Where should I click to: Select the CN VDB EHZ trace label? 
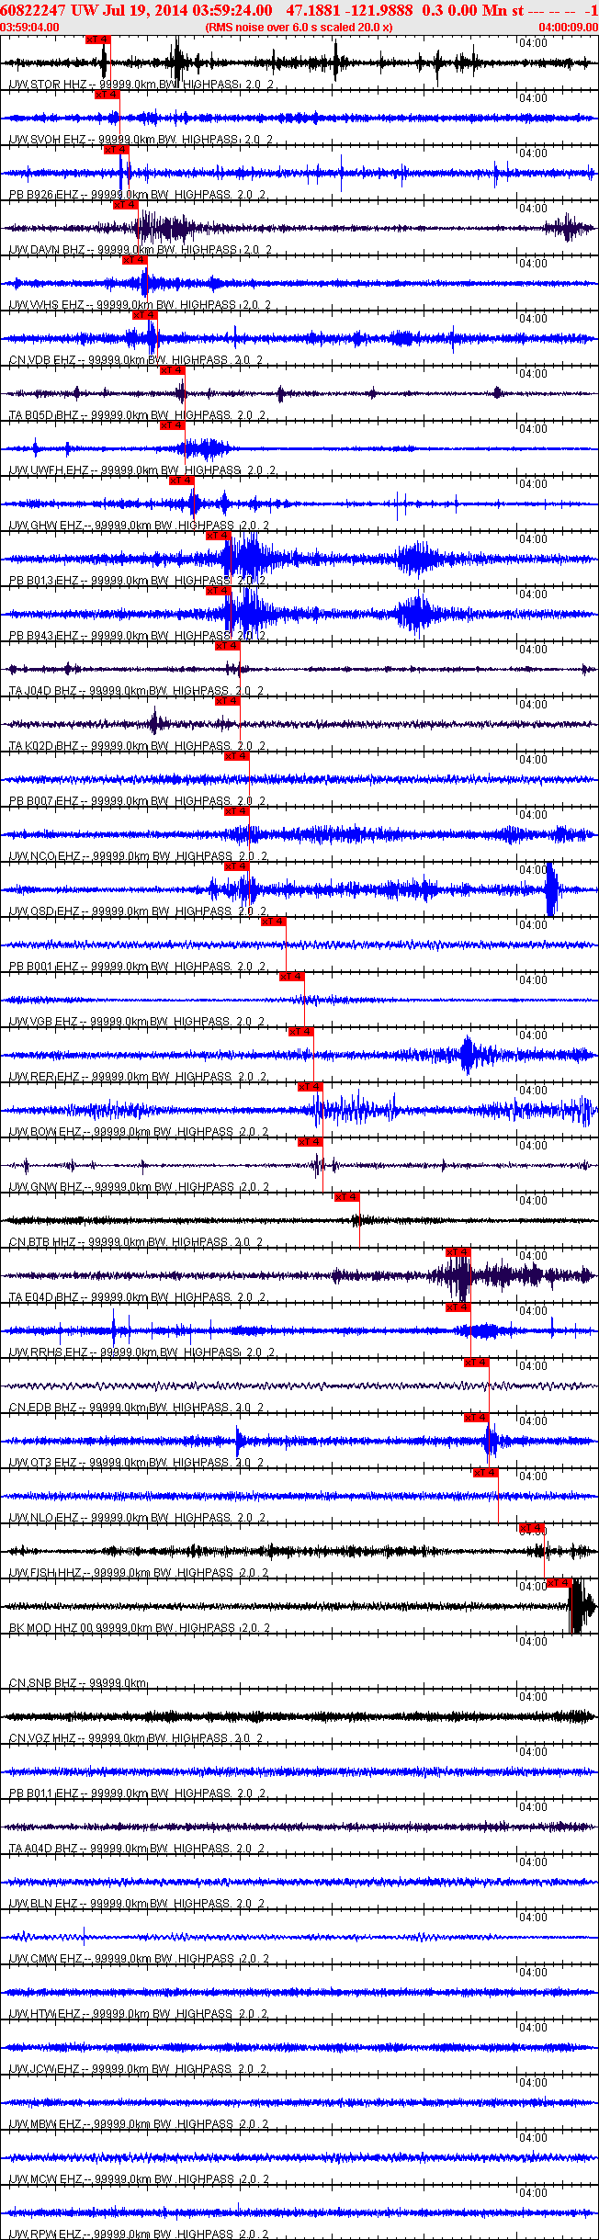[x=136, y=360]
